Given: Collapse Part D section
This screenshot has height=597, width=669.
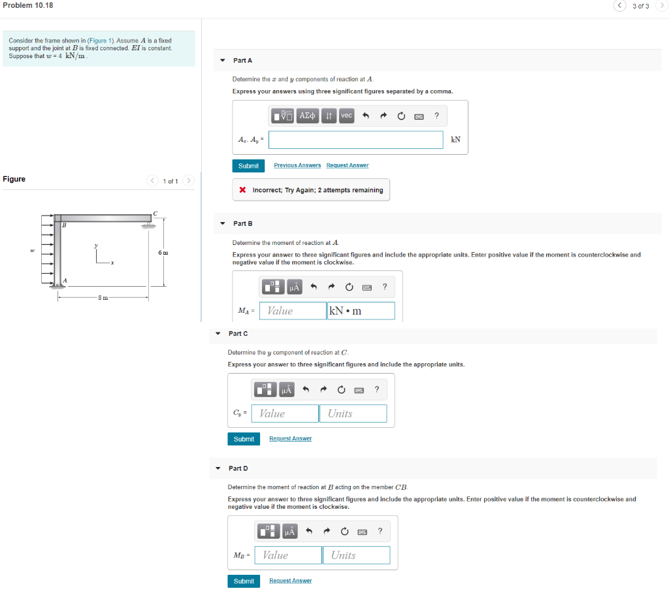Looking at the screenshot, I should [x=218, y=468].
